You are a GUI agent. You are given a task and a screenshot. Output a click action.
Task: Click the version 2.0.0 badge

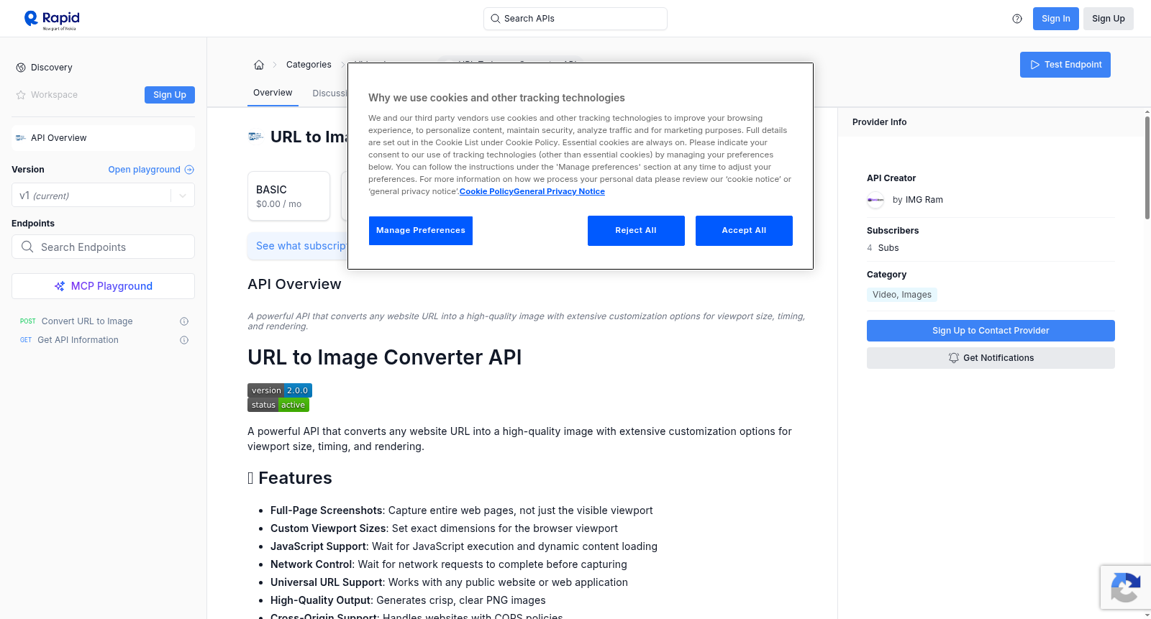[280, 390]
